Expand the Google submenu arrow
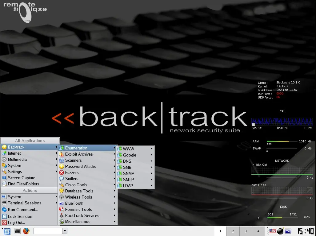 [x=151, y=155]
